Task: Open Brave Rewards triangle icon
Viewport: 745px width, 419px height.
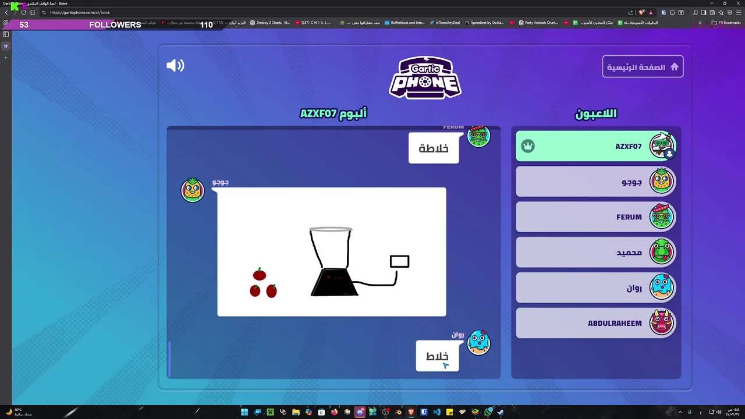Action: [x=651, y=13]
